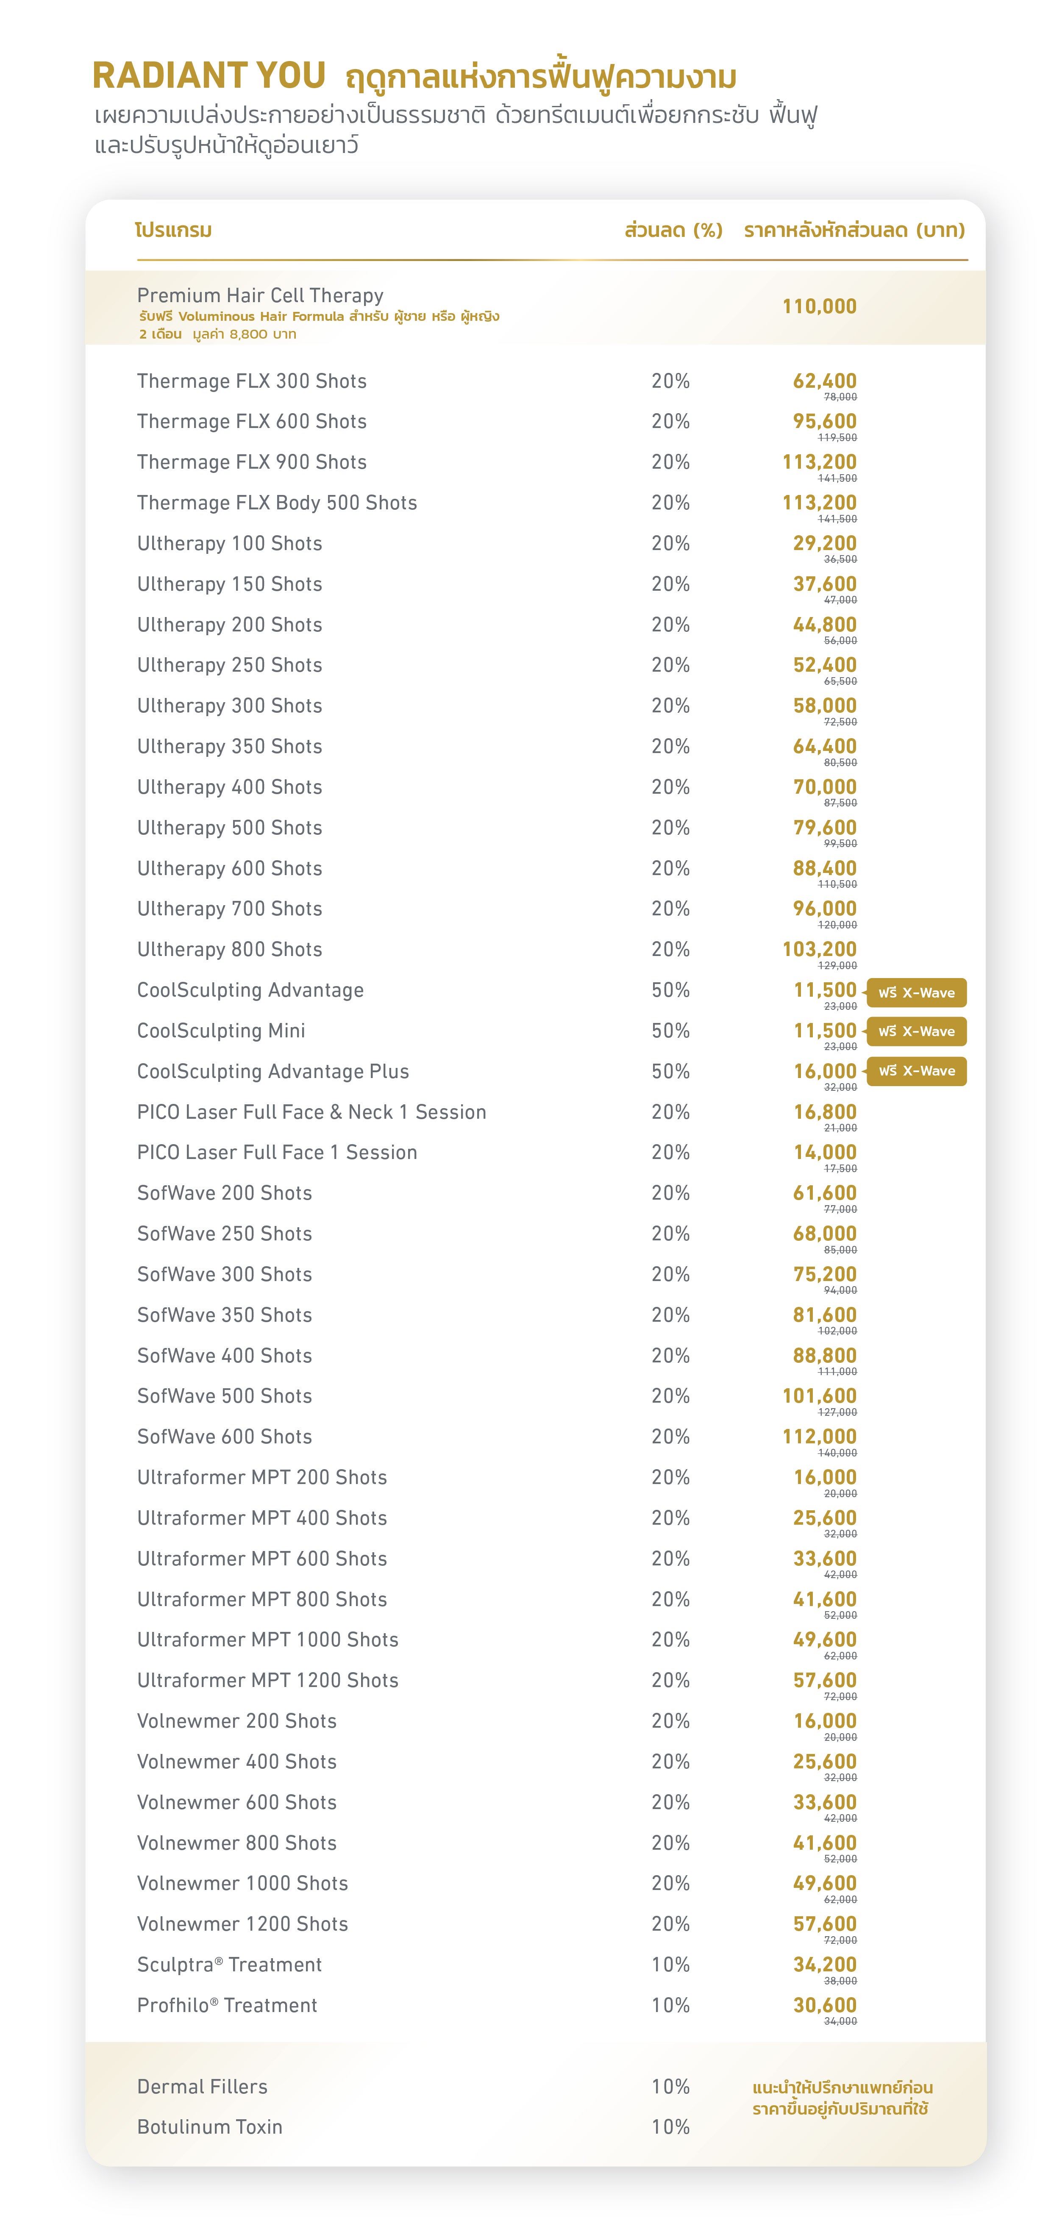Click Thermage FLX Body 500 Shots
The width and height of the screenshot is (1051, 2229).
[x=277, y=503]
